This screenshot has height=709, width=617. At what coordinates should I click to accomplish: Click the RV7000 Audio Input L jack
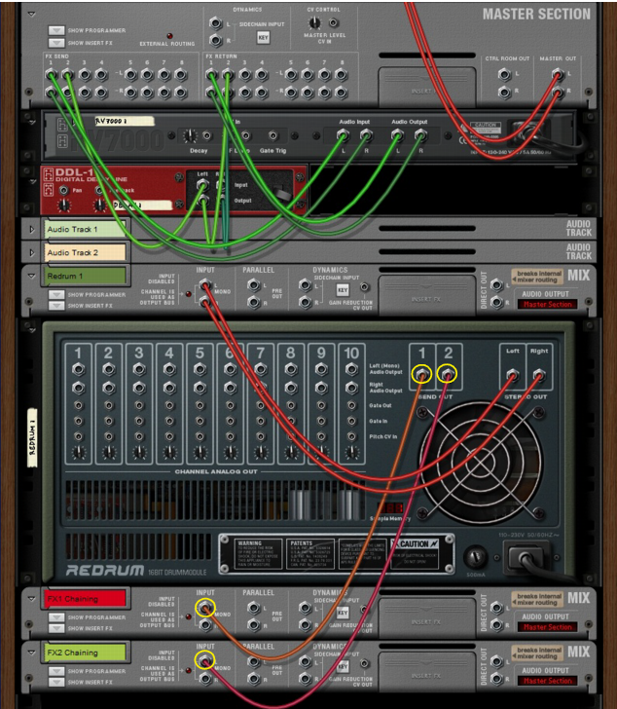[x=343, y=137]
